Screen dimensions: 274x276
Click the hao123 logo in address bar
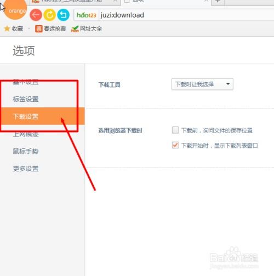86,15
